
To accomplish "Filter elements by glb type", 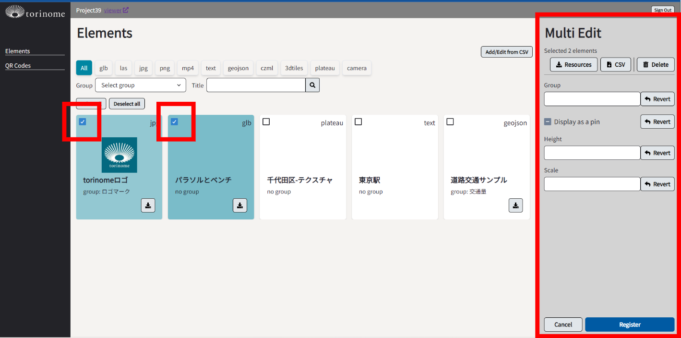I will click(104, 68).
